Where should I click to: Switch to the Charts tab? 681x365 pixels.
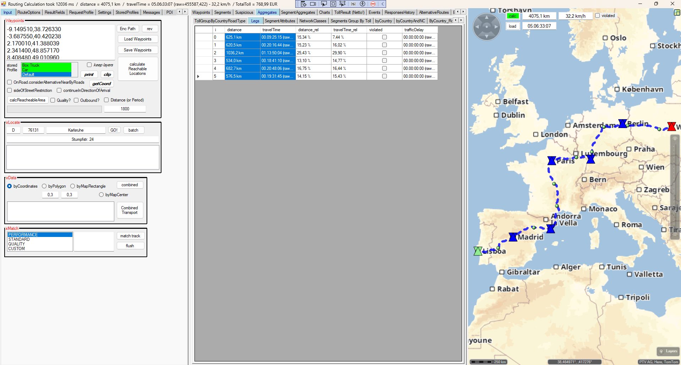coord(324,12)
